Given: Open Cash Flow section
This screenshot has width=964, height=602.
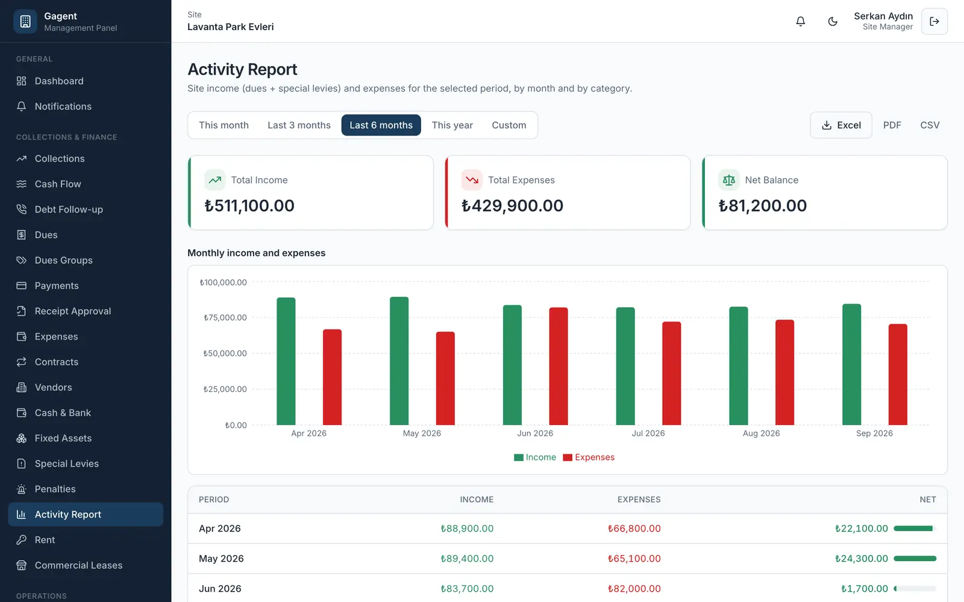Looking at the screenshot, I should (86, 184).
